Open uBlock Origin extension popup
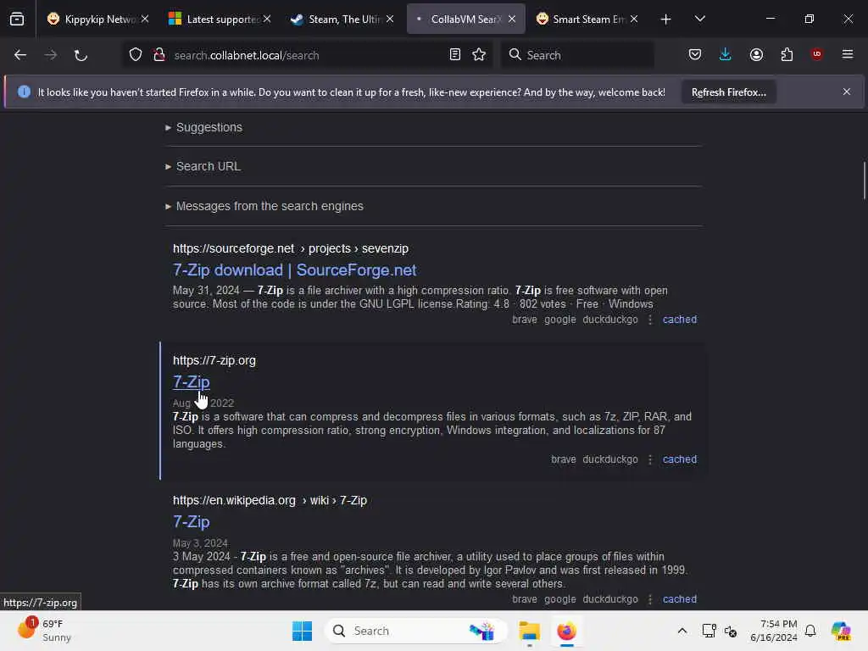This screenshot has width=868, height=651. pyautogui.click(x=817, y=54)
